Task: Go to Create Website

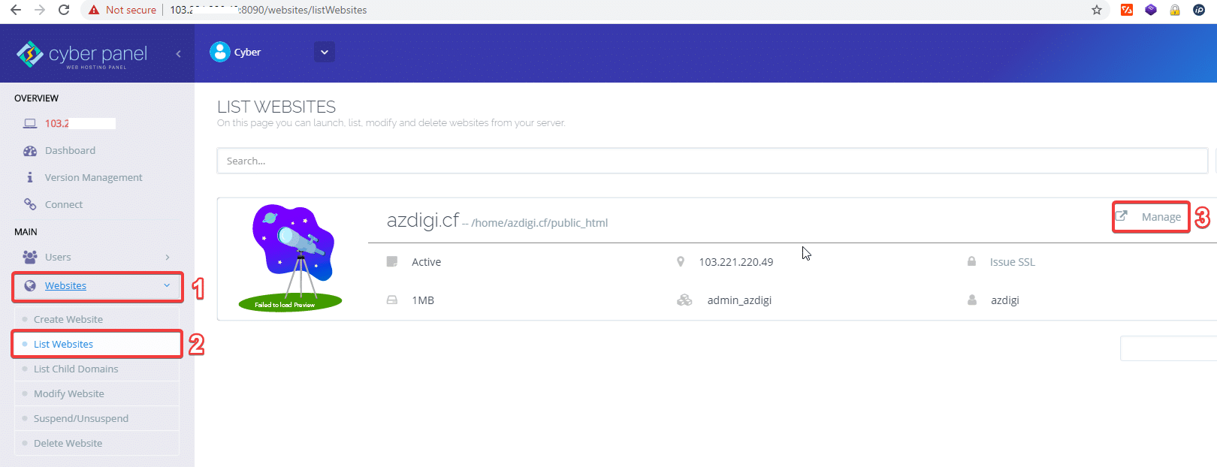Action: point(68,319)
